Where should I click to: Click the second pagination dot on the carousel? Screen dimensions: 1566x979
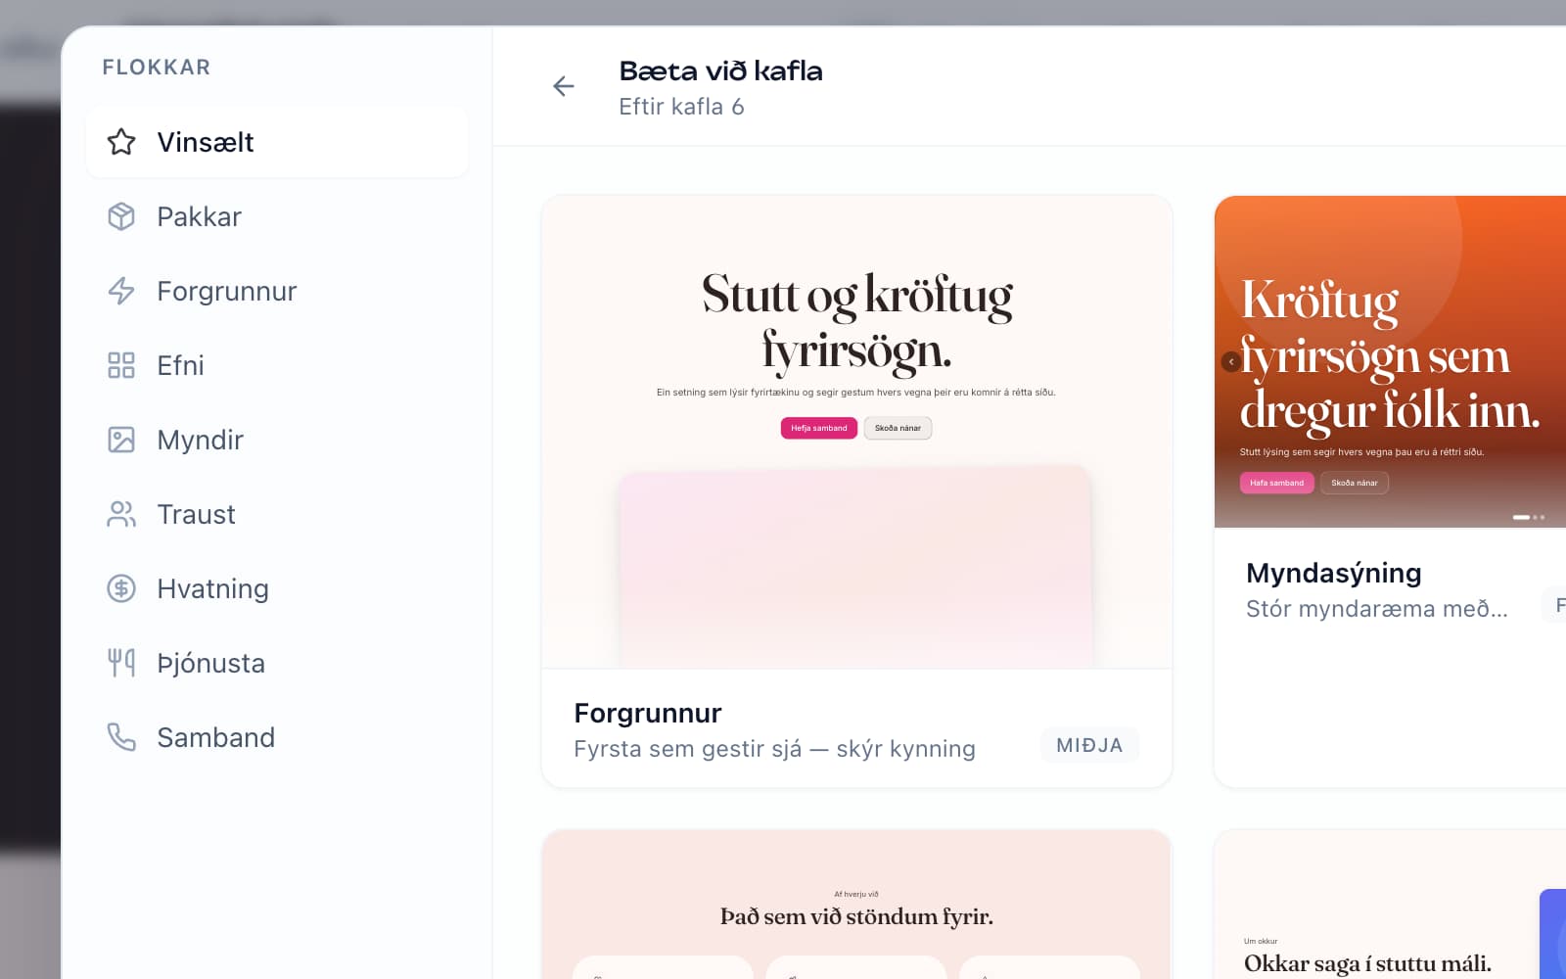coord(1536,517)
